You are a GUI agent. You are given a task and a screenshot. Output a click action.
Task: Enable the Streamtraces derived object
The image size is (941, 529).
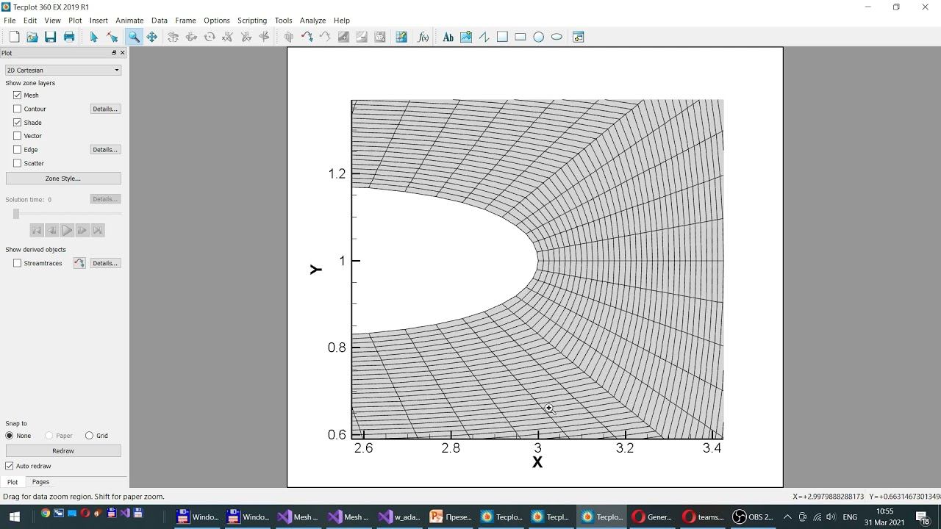[18, 263]
